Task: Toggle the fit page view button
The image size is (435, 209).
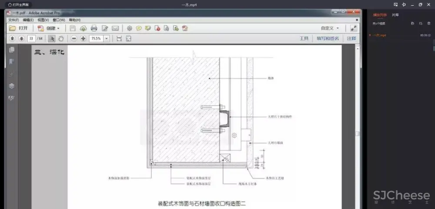Action: (129, 38)
